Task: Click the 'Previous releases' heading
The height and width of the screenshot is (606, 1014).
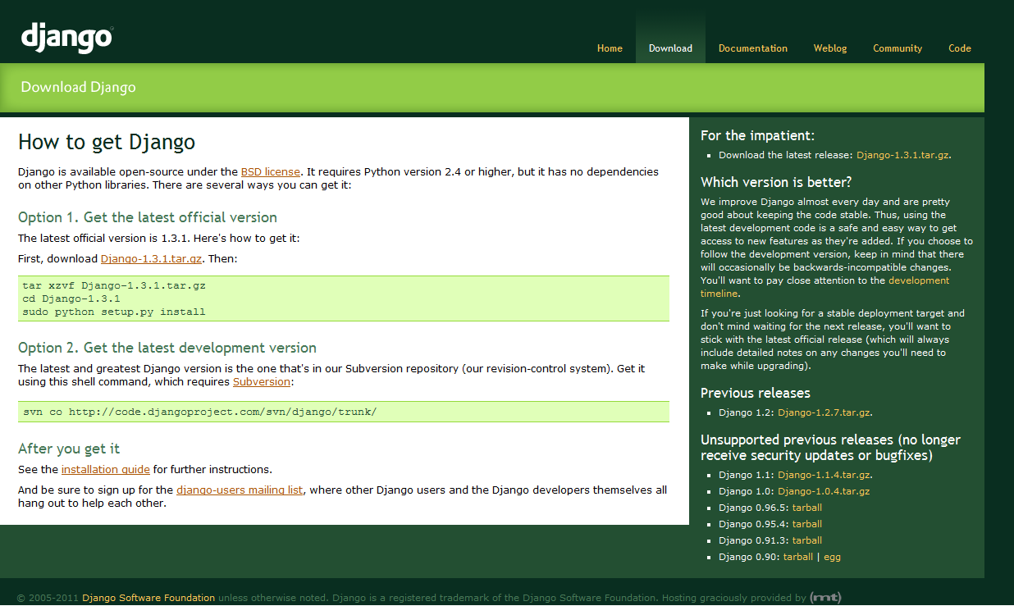Action: (756, 393)
